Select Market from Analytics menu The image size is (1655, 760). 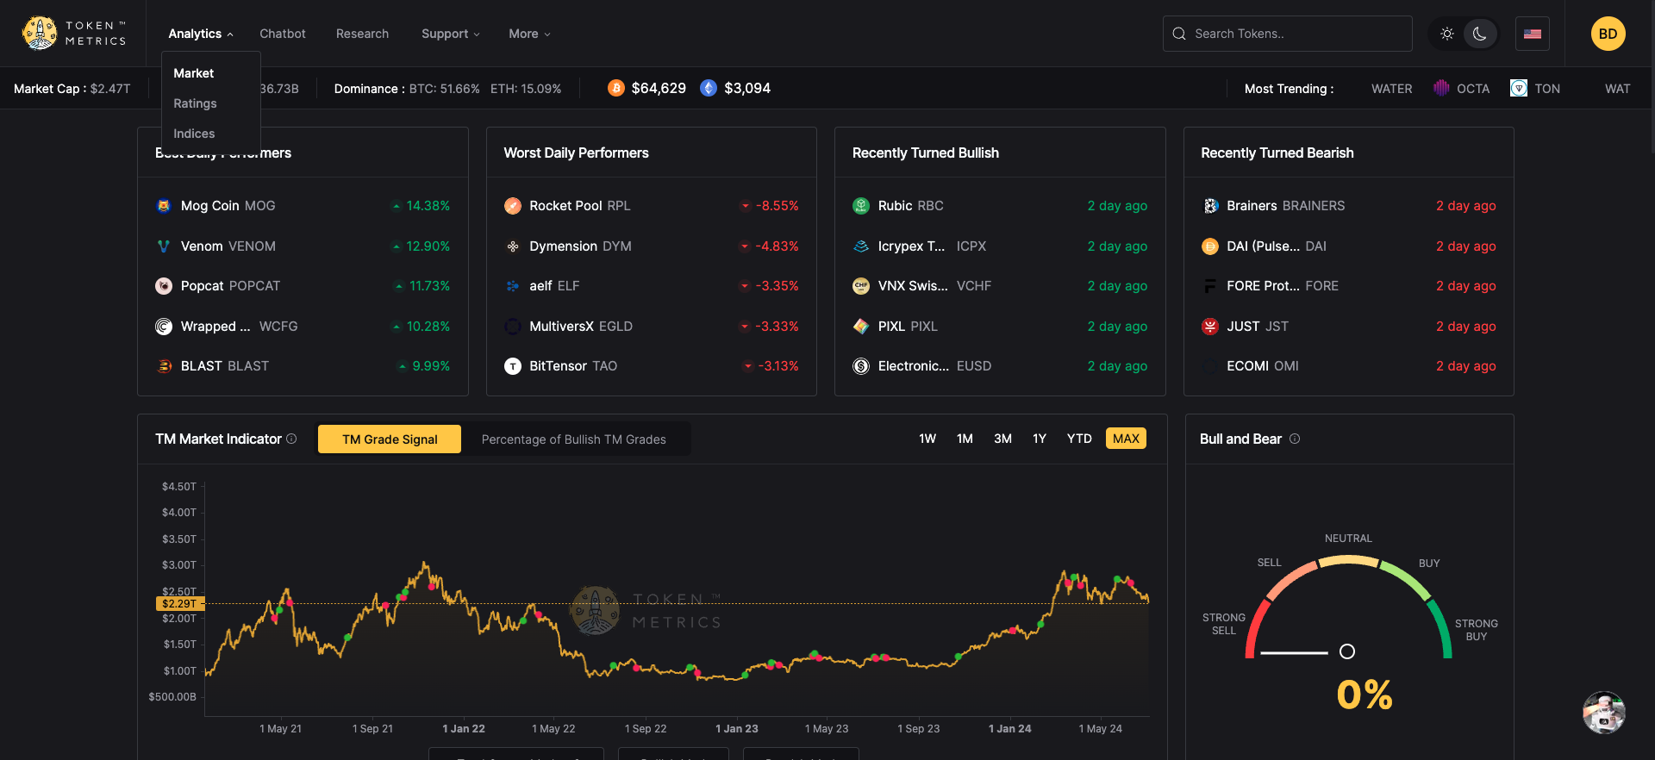tap(194, 73)
